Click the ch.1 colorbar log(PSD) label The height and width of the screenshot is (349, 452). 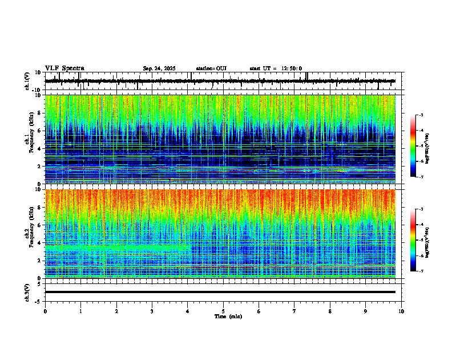click(x=427, y=148)
